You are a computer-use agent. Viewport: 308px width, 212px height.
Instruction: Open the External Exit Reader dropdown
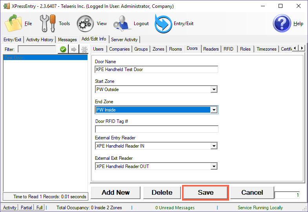point(214,166)
